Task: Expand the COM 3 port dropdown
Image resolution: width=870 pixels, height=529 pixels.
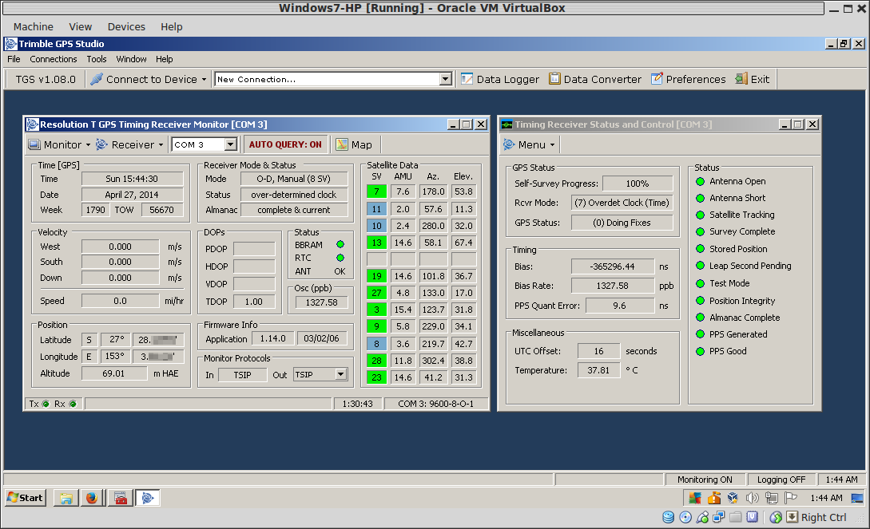Action: pyautogui.click(x=230, y=144)
